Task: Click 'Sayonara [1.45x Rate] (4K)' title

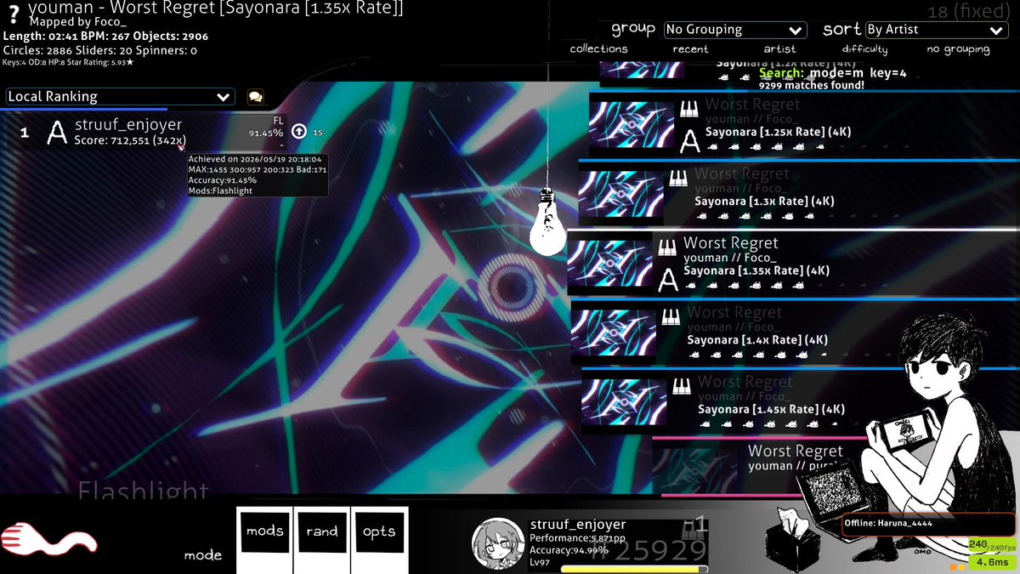Action: point(771,409)
